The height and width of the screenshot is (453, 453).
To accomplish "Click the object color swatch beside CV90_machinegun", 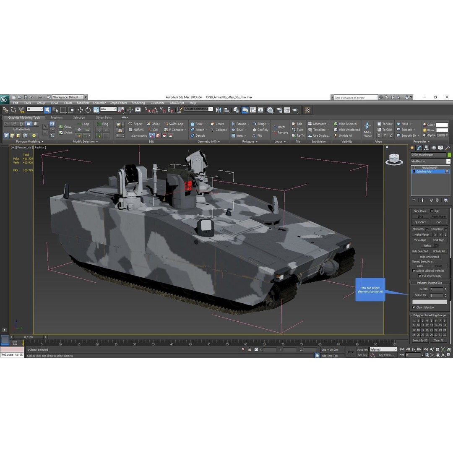I will coord(450,154).
